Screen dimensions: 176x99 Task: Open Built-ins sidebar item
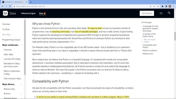7,94
